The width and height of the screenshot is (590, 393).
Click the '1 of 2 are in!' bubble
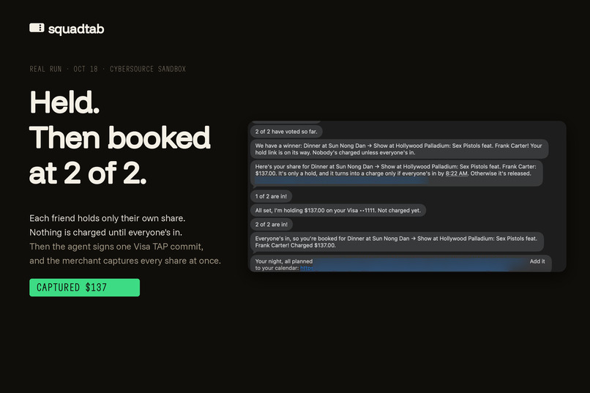tap(271, 196)
